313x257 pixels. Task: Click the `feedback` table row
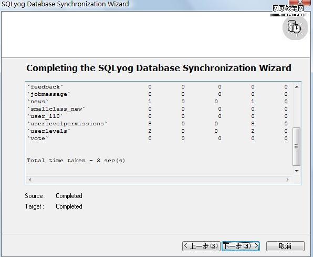(158, 87)
